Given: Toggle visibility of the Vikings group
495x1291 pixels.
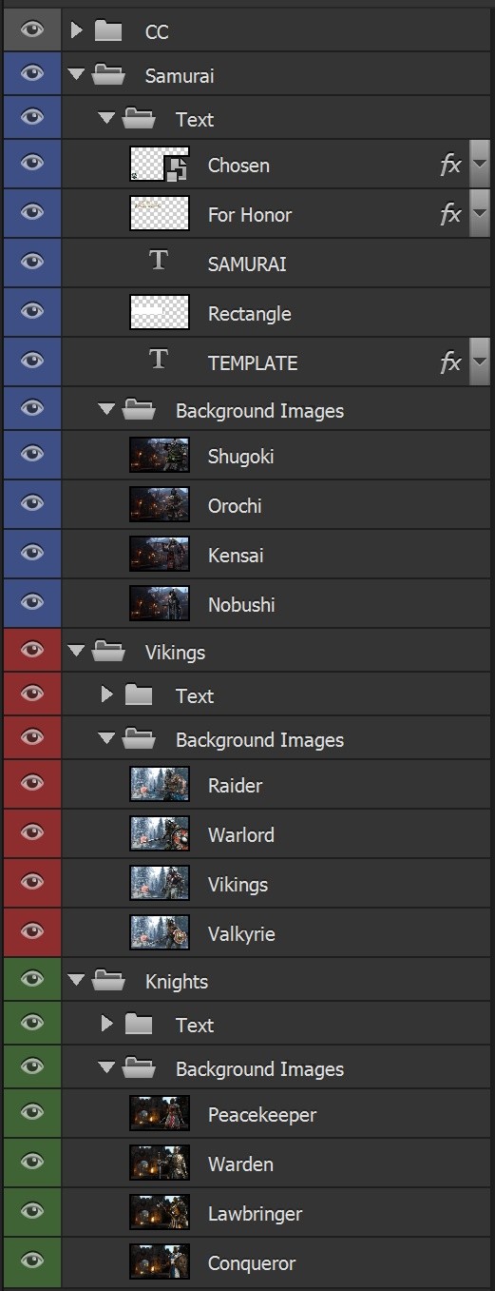Looking at the screenshot, I should [32, 651].
